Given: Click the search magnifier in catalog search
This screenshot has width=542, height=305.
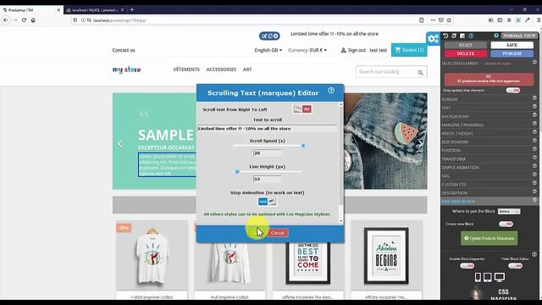Looking at the screenshot, I should pos(420,72).
